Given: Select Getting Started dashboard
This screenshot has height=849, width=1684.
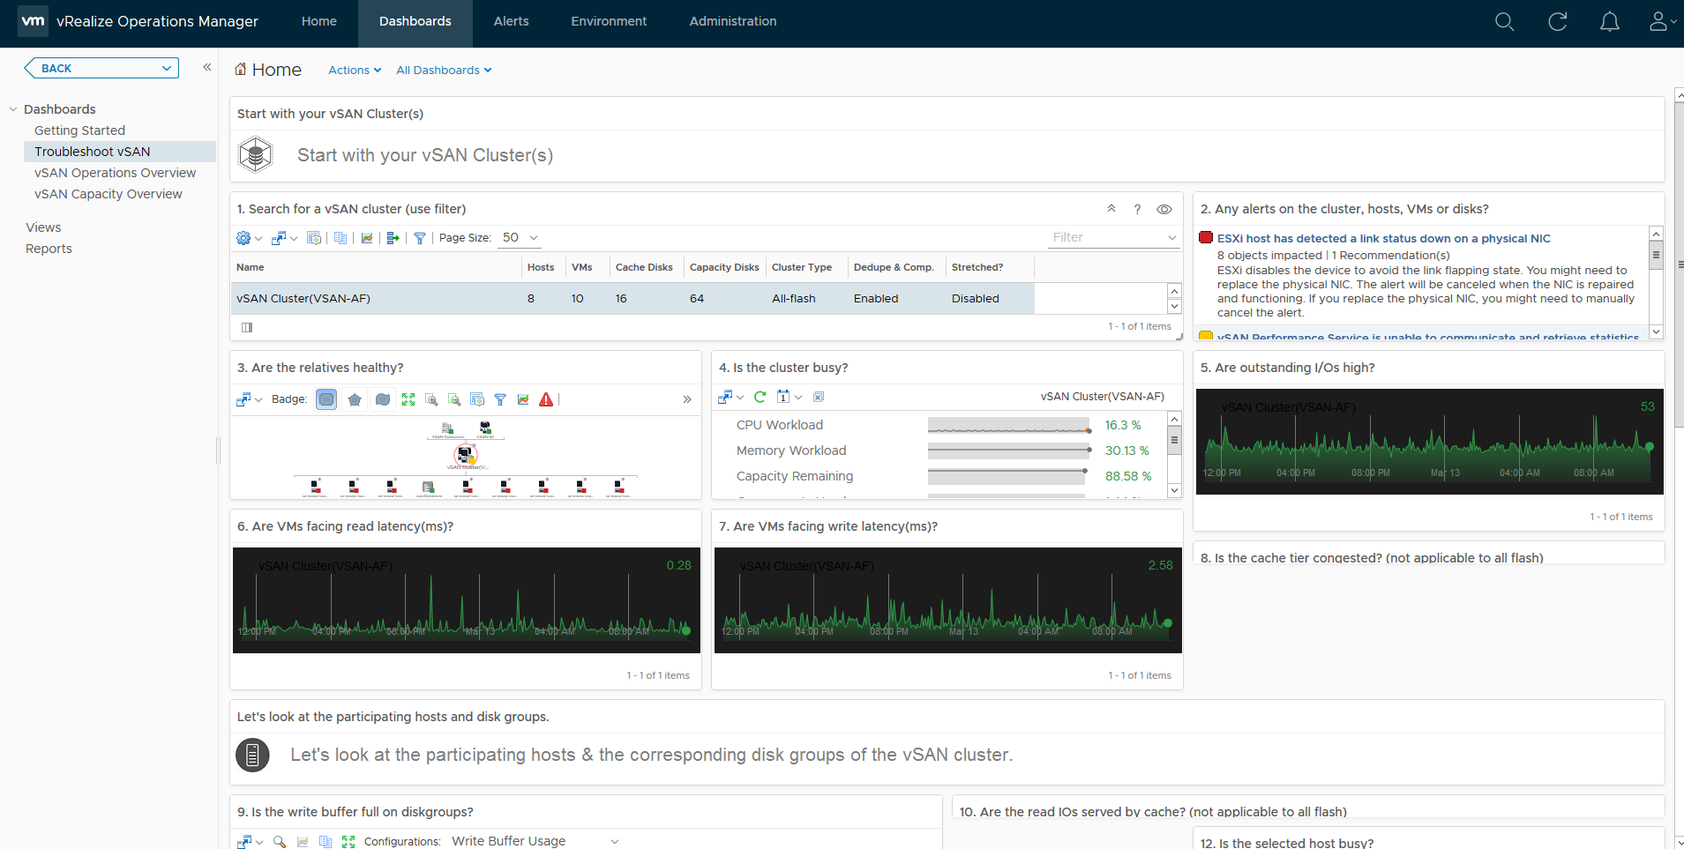Looking at the screenshot, I should [79, 130].
